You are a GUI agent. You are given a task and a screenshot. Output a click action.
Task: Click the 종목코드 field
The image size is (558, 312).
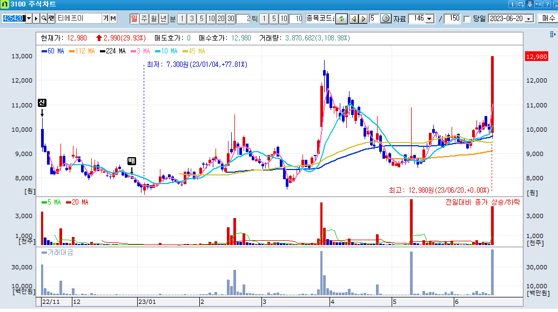320,18
